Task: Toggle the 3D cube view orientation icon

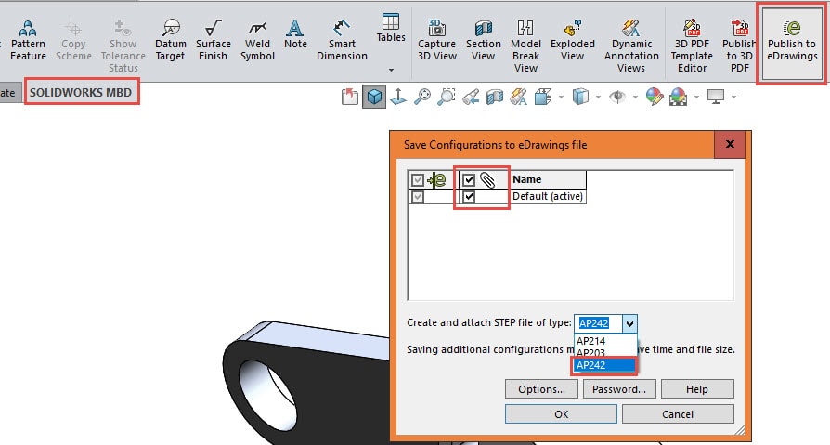Action: (374, 97)
